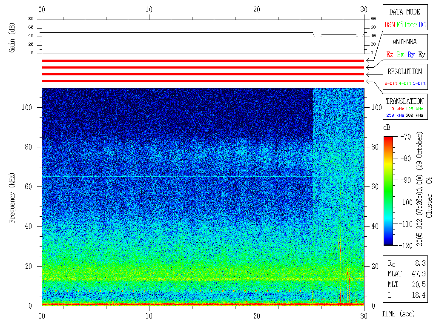
Task: Click the MLT 20.5 value
Action: click(419, 284)
